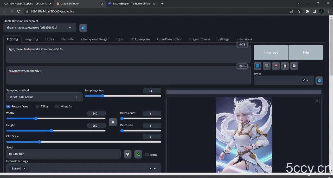Go to the Checkpoint Merger tab
Viewport: 333px width, 178px height.
point(95,39)
